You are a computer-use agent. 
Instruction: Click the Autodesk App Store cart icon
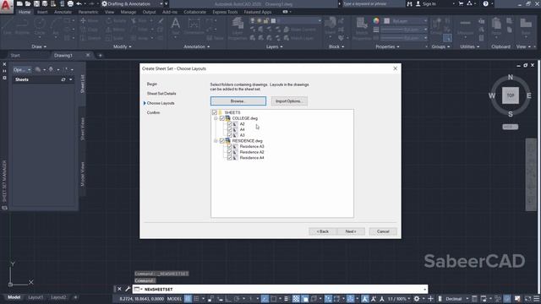pyautogui.click(x=461, y=3)
